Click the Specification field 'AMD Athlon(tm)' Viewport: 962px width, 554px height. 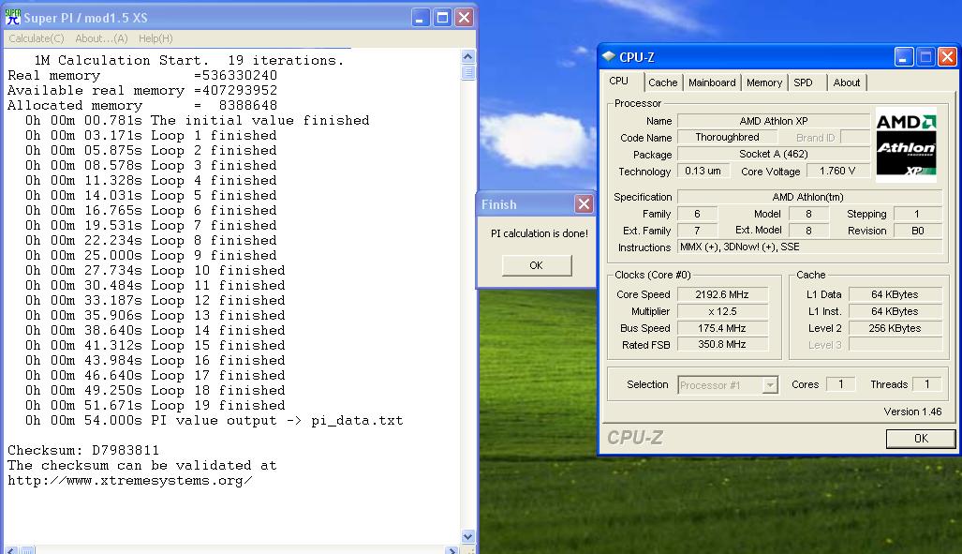point(808,197)
